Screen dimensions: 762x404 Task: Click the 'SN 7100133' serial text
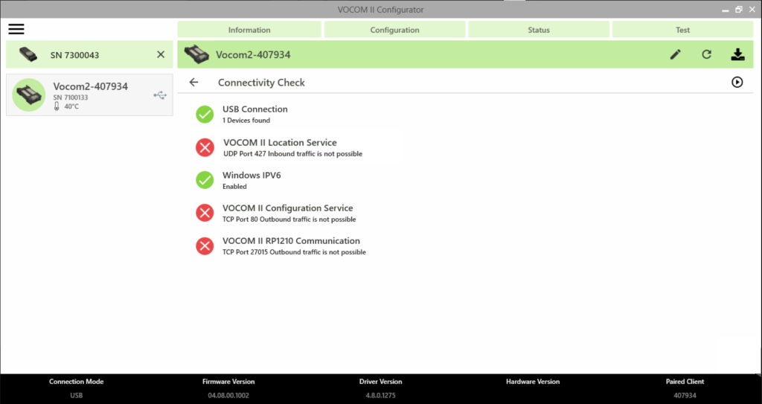tap(71, 97)
